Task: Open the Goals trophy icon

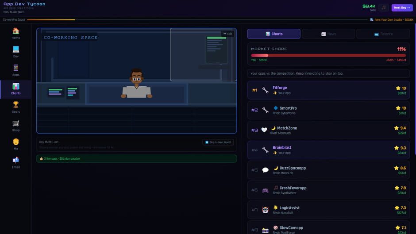Action: tap(15, 104)
